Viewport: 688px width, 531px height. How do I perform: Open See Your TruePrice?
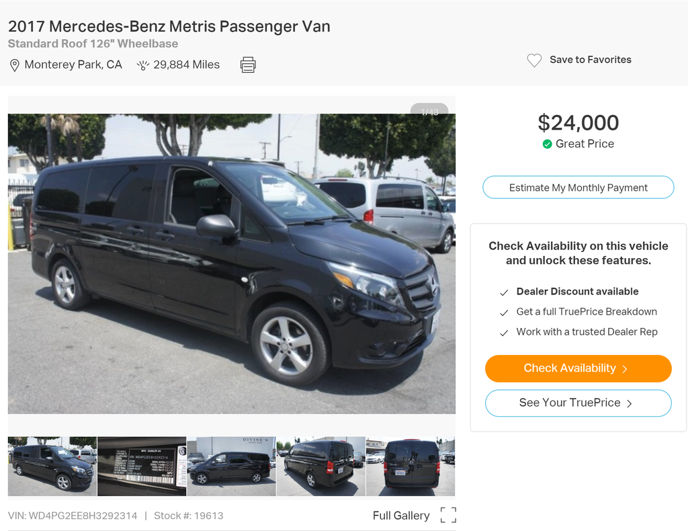(x=570, y=403)
